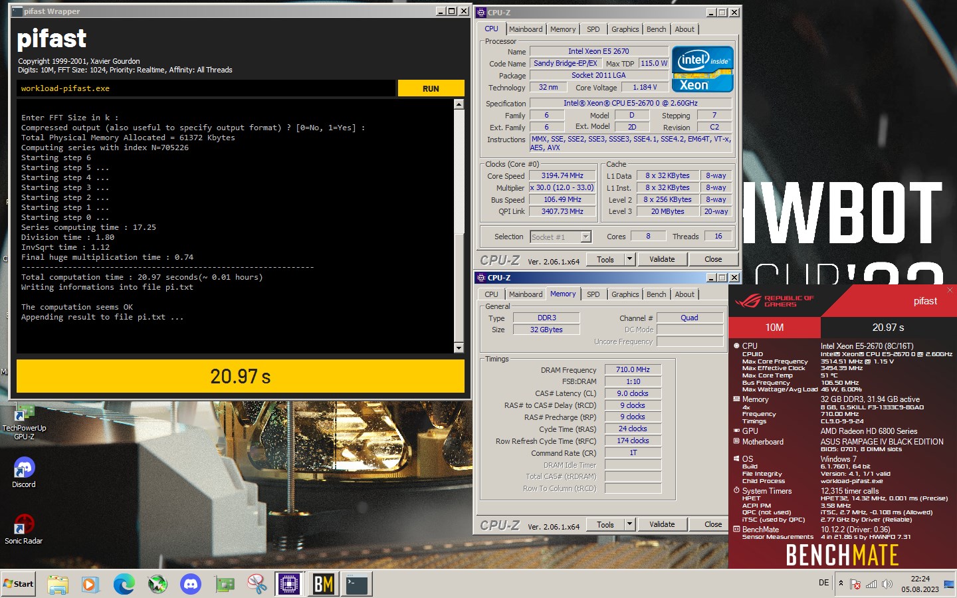Image resolution: width=957 pixels, height=598 pixels.
Task: Click the DE language indicator
Action: point(824,583)
